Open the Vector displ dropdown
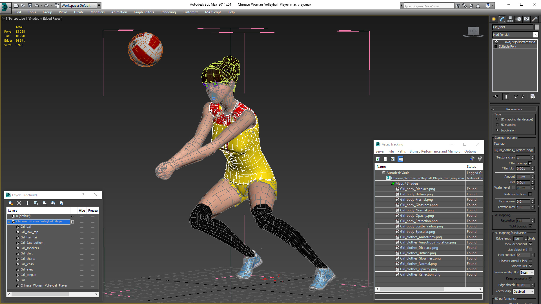Image resolution: width=541 pixels, height=304 pixels. pos(523,292)
